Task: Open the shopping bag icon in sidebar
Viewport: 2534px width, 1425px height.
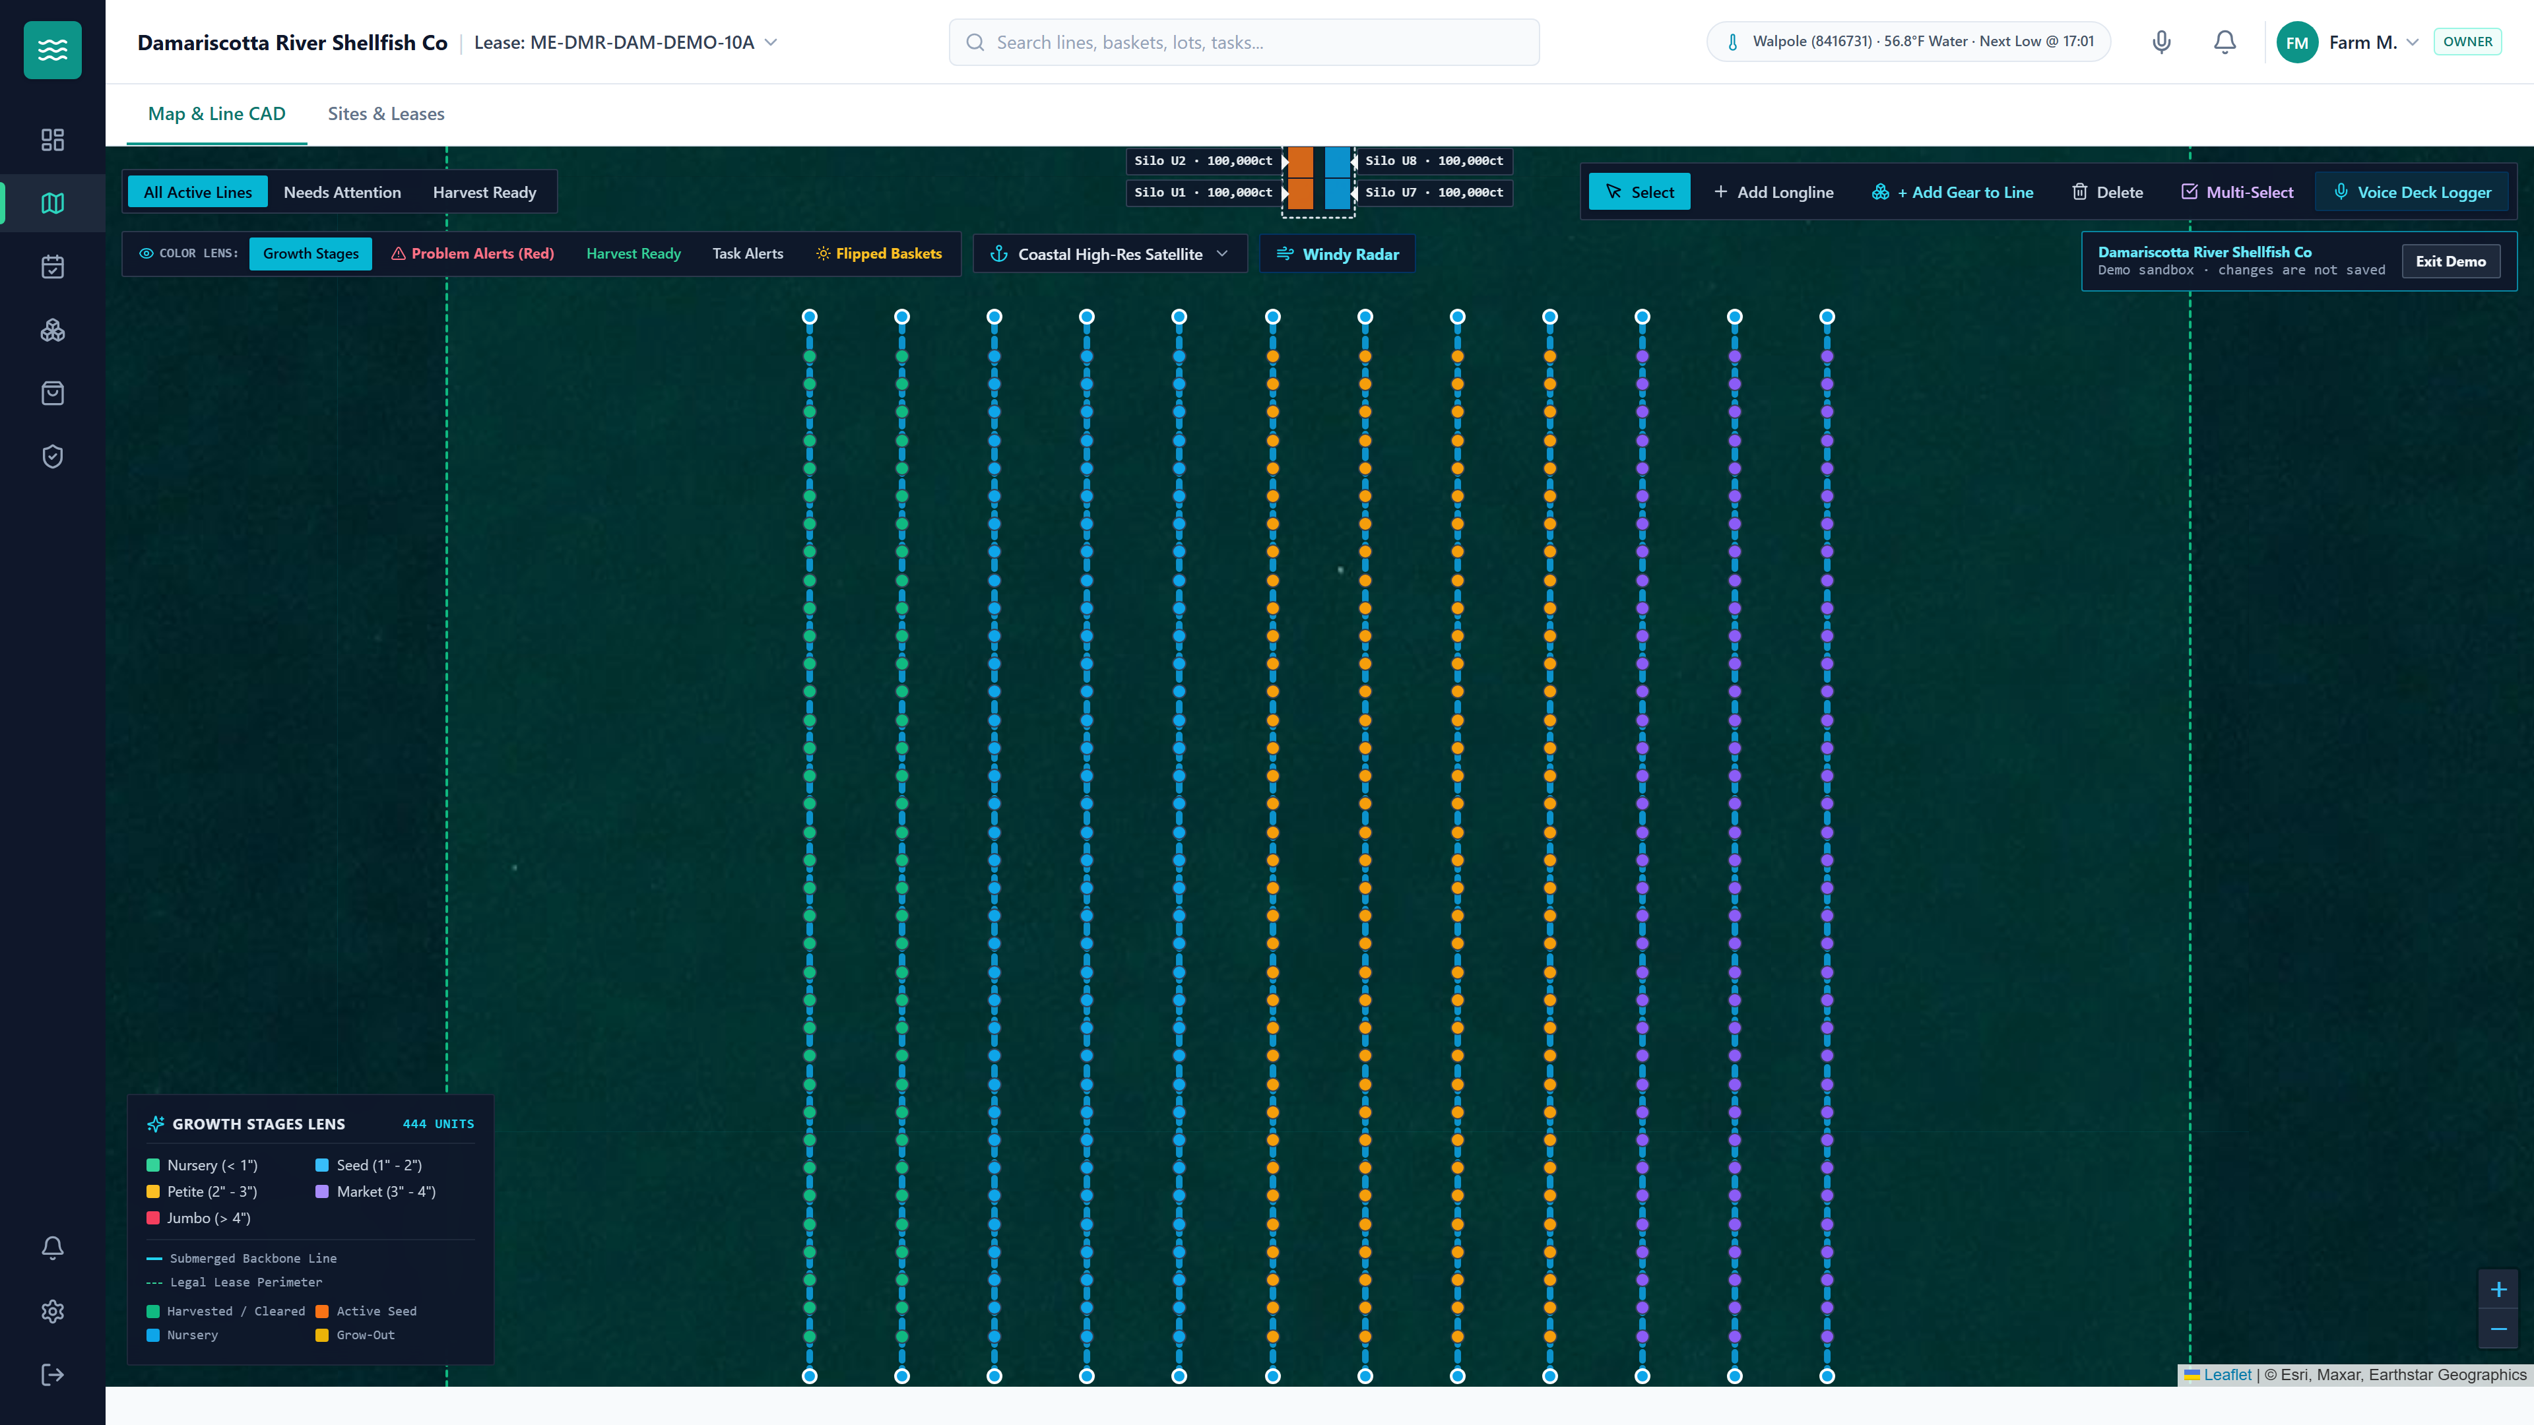Action: click(x=52, y=393)
